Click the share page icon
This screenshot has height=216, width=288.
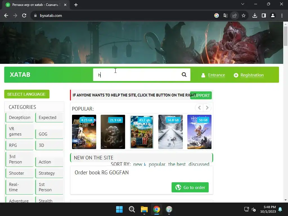click(x=235, y=16)
